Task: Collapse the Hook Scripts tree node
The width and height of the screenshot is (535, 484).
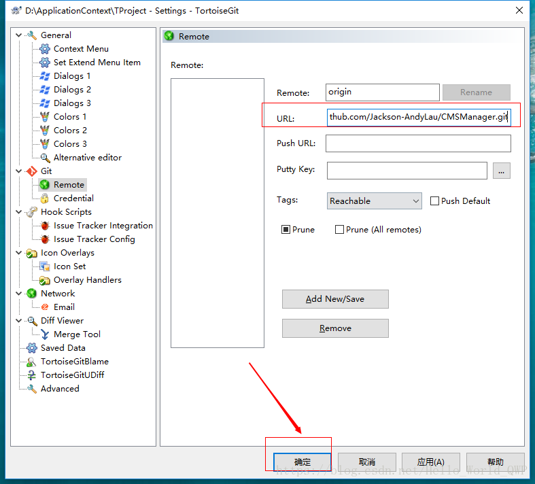Action: [x=19, y=212]
